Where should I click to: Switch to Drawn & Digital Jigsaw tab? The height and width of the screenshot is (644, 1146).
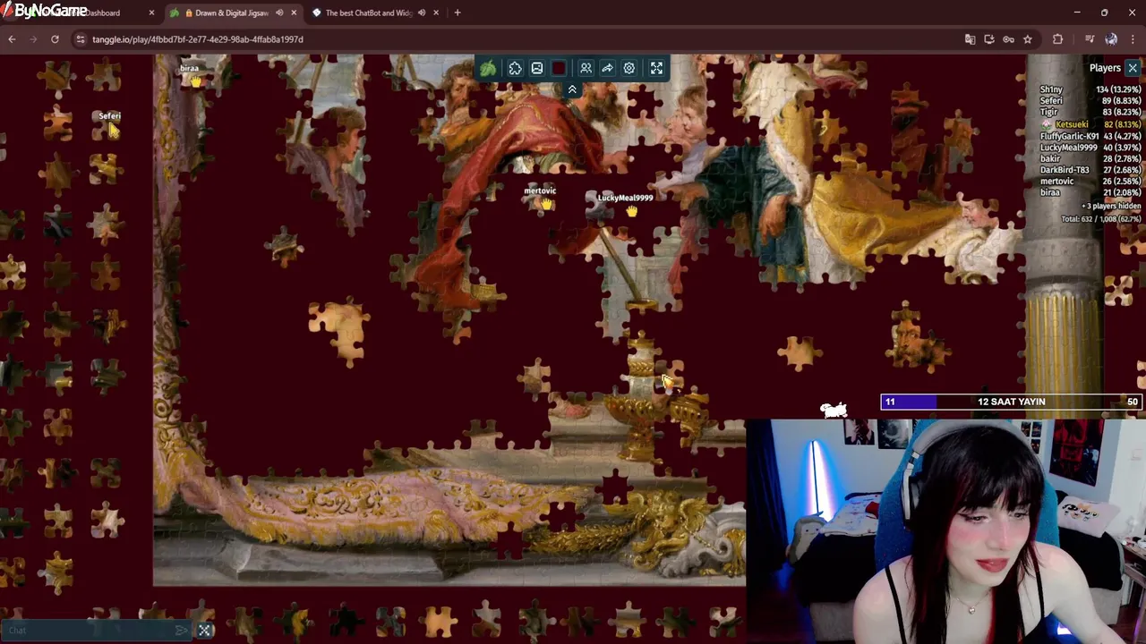point(231,13)
